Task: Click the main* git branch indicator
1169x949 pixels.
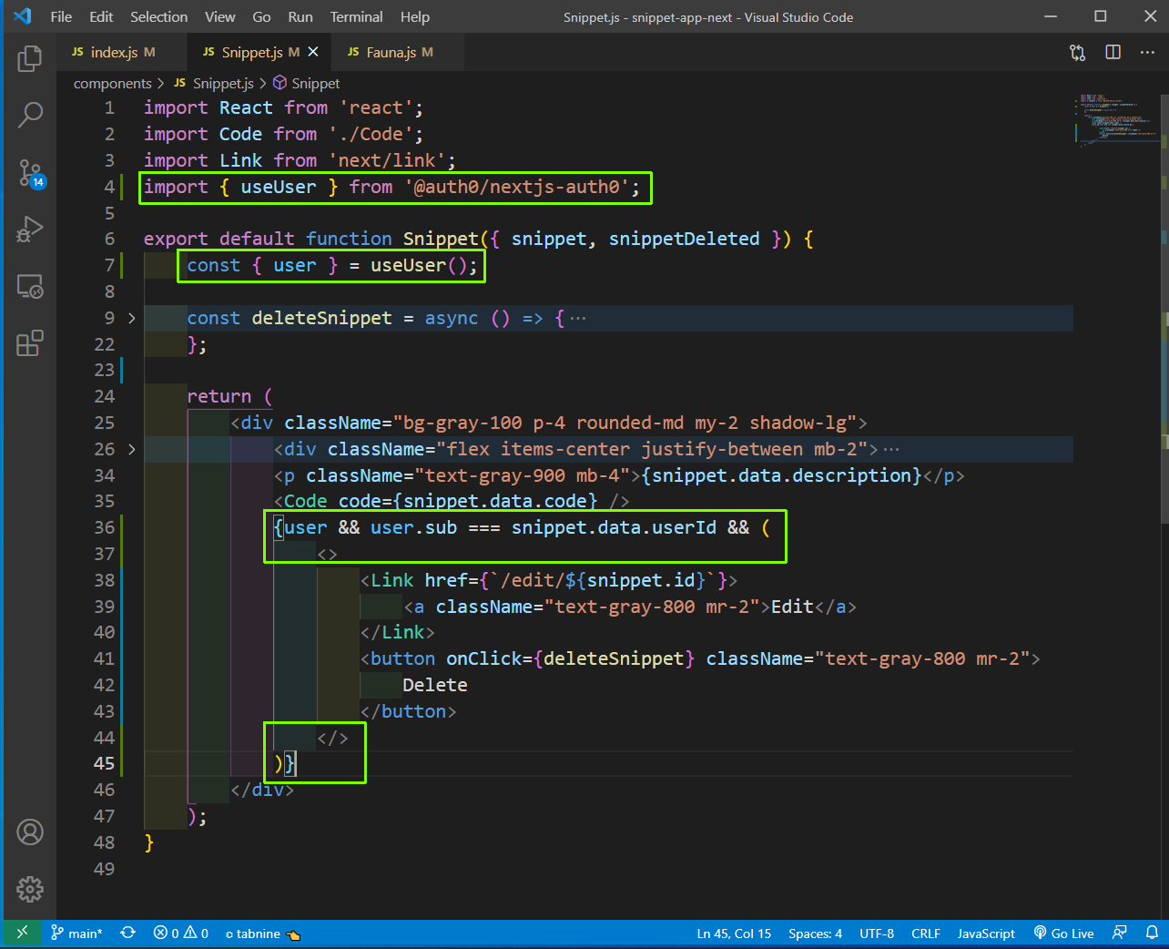Action: click(x=76, y=934)
